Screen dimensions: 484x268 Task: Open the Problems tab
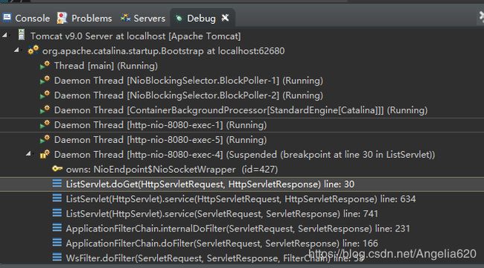tap(84, 19)
